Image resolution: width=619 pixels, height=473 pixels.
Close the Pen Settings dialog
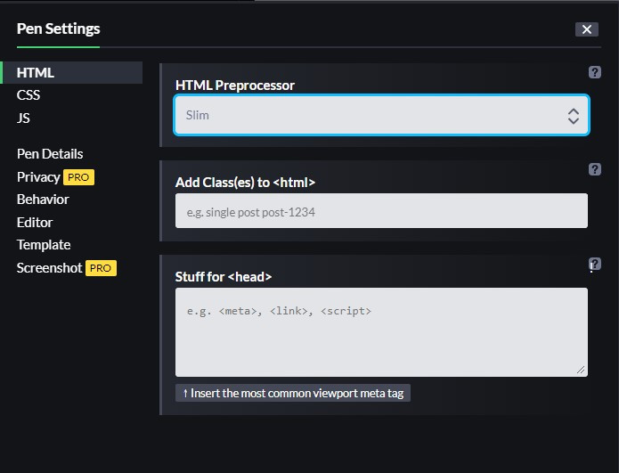tap(587, 29)
